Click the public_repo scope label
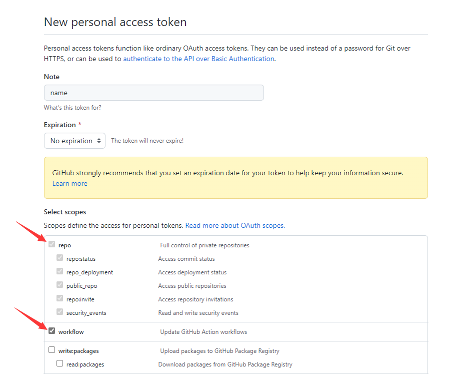 click(x=81, y=286)
